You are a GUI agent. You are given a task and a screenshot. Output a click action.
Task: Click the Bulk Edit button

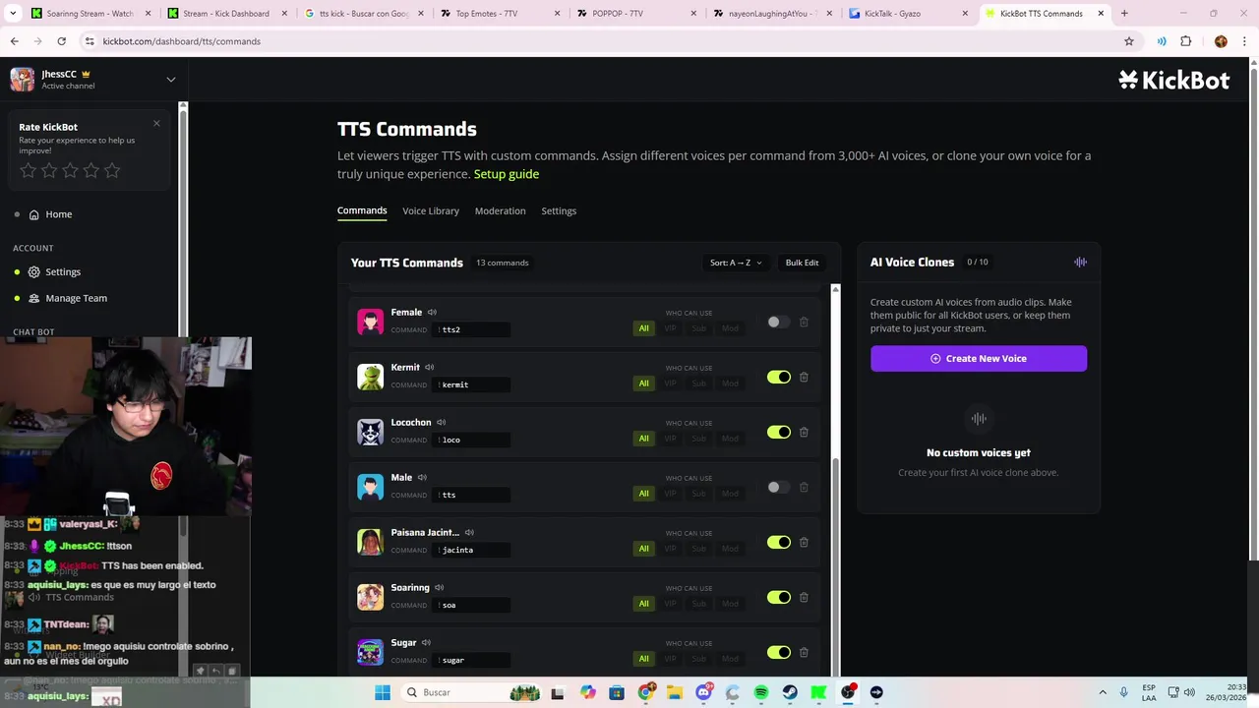(x=802, y=263)
